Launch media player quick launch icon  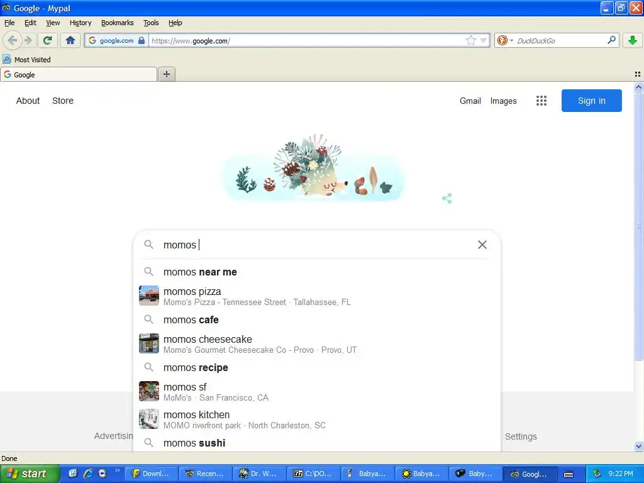pyautogui.click(x=103, y=474)
